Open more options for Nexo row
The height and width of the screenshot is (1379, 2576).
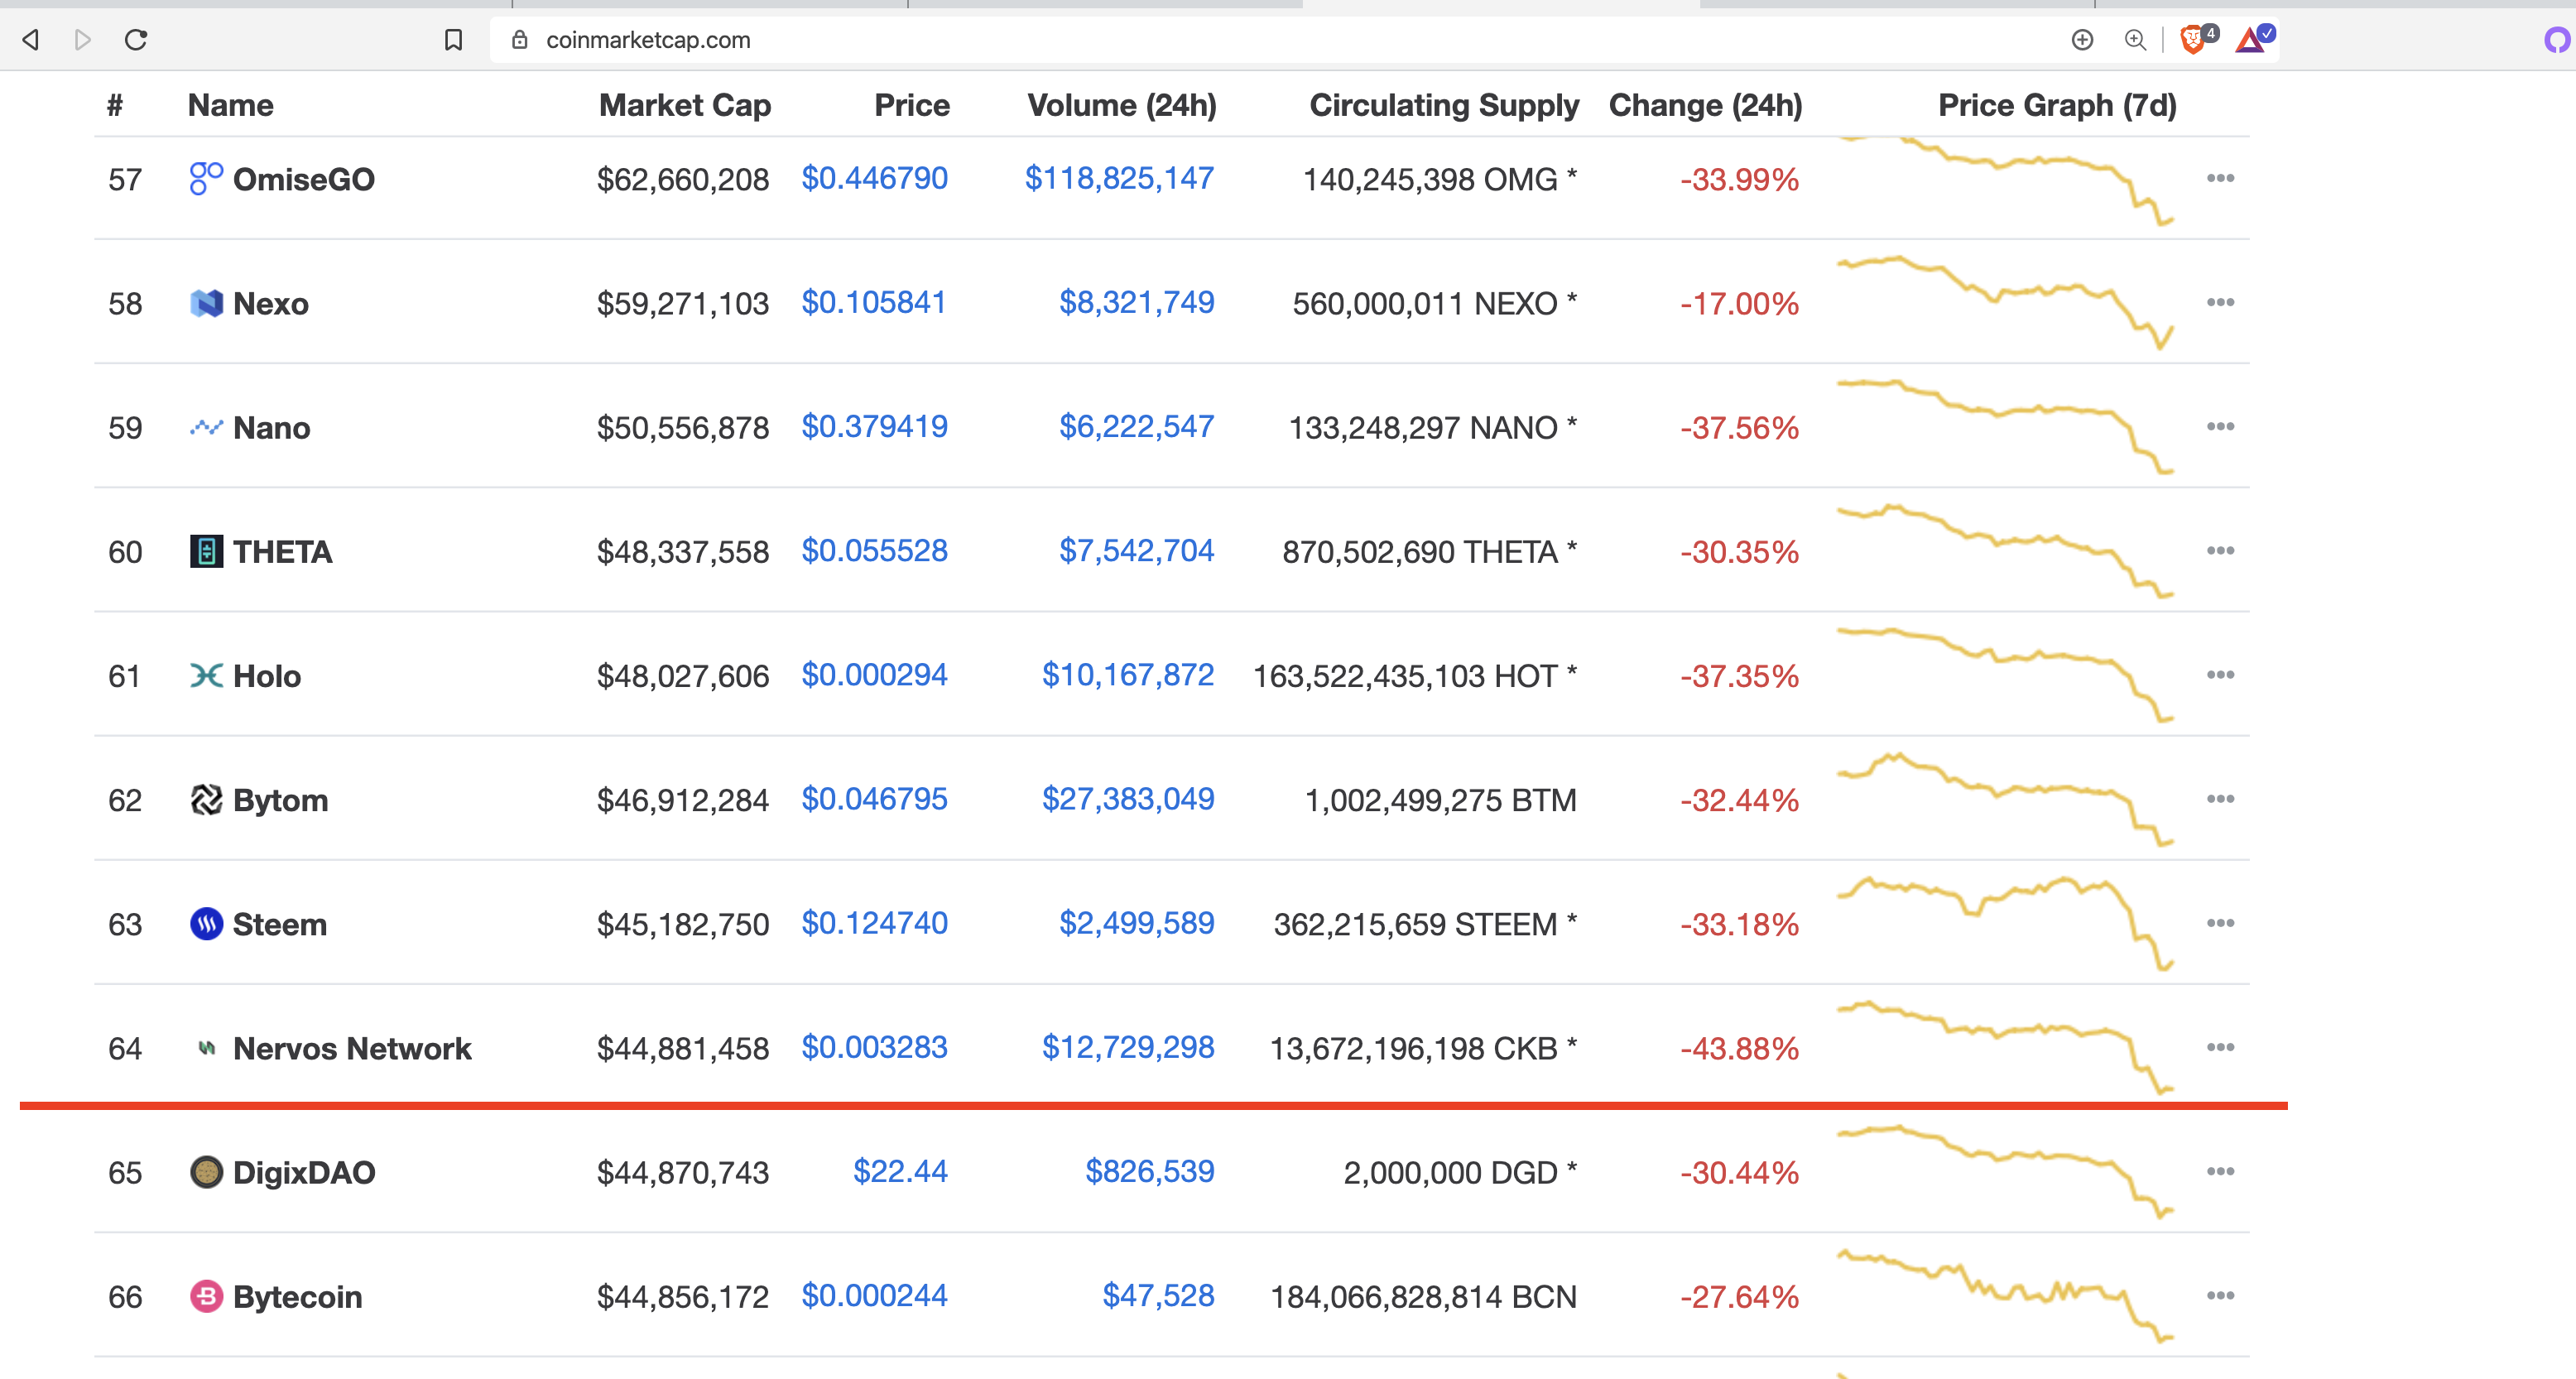tap(2220, 303)
